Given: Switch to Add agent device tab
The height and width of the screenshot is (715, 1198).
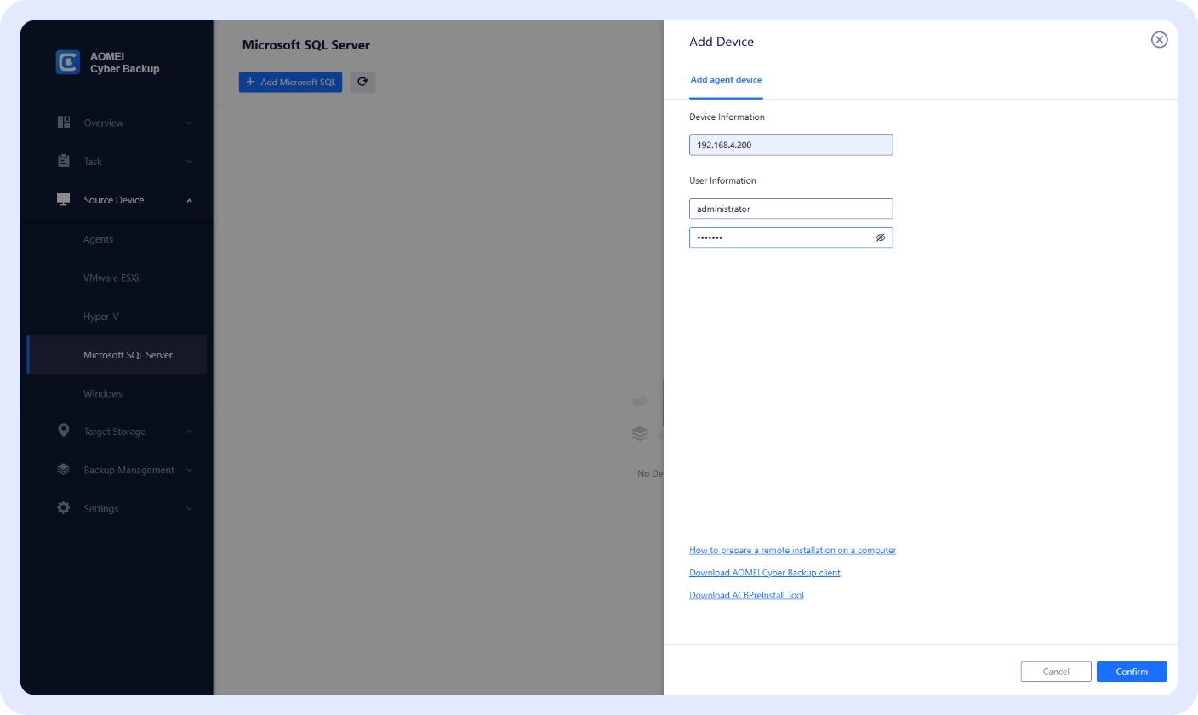Looking at the screenshot, I should point(726,79).
